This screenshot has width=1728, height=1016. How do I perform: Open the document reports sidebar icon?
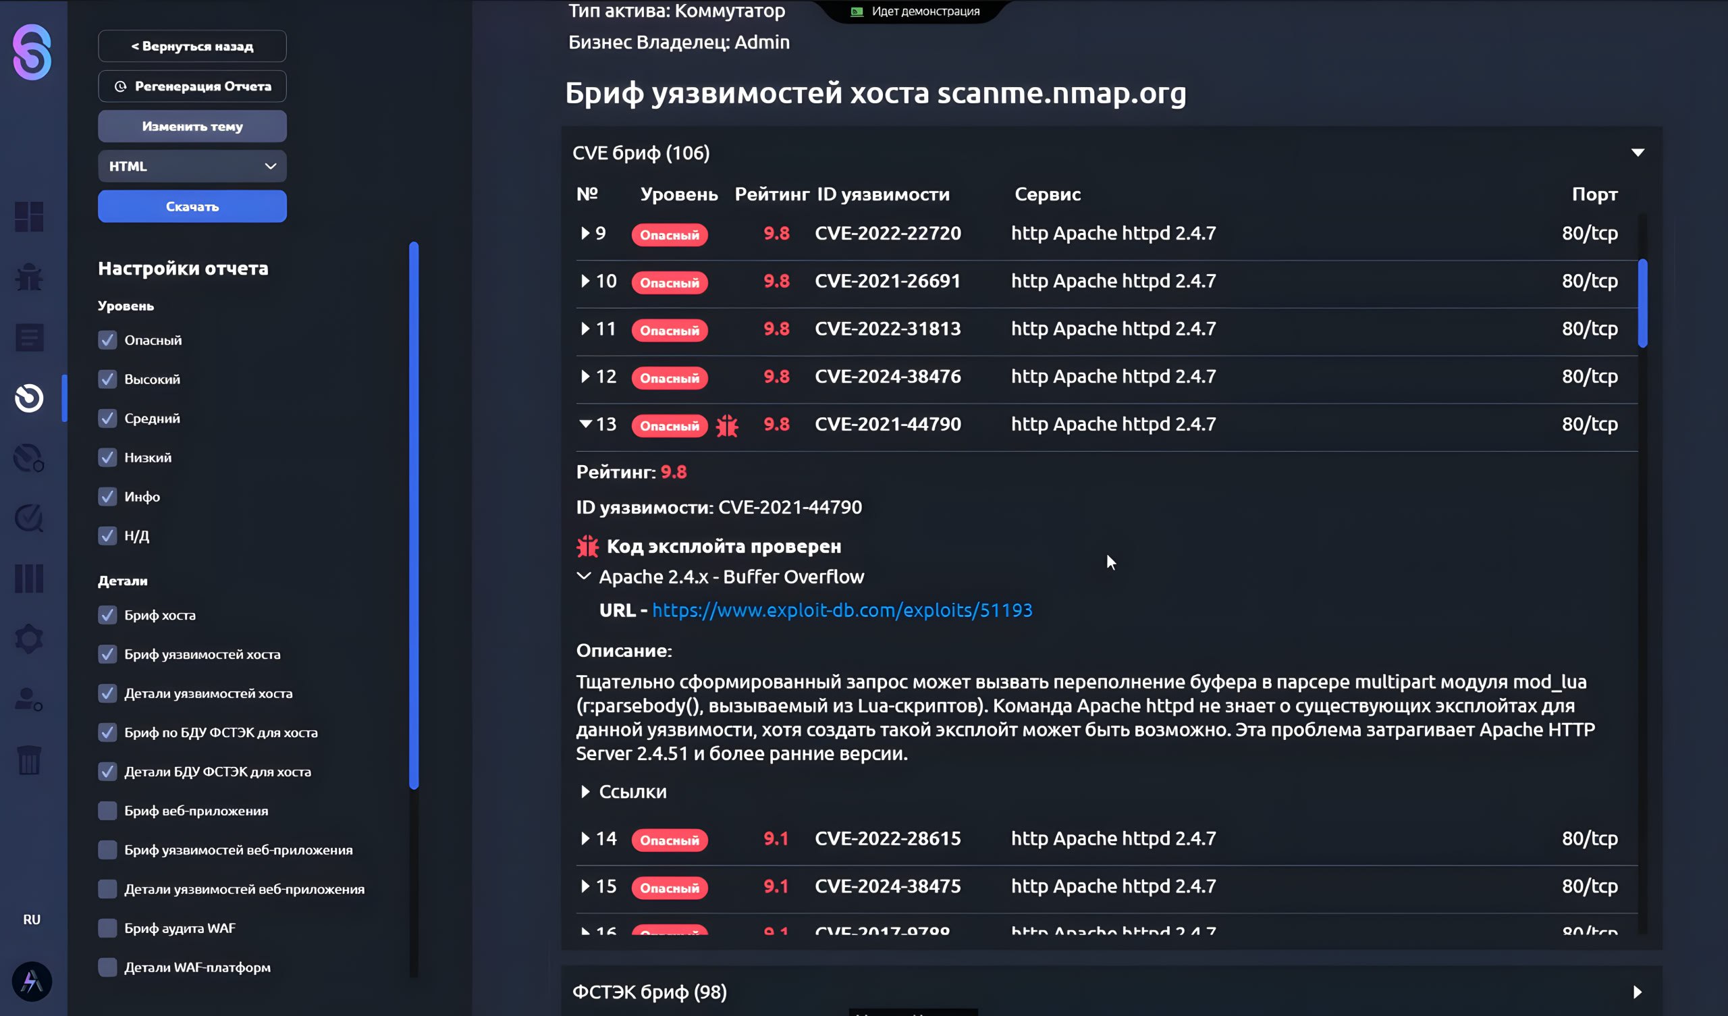click(x=29, y=338)
